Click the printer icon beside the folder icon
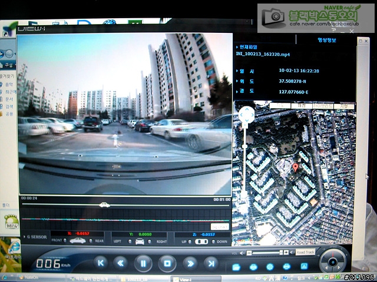 click(254, 267)
